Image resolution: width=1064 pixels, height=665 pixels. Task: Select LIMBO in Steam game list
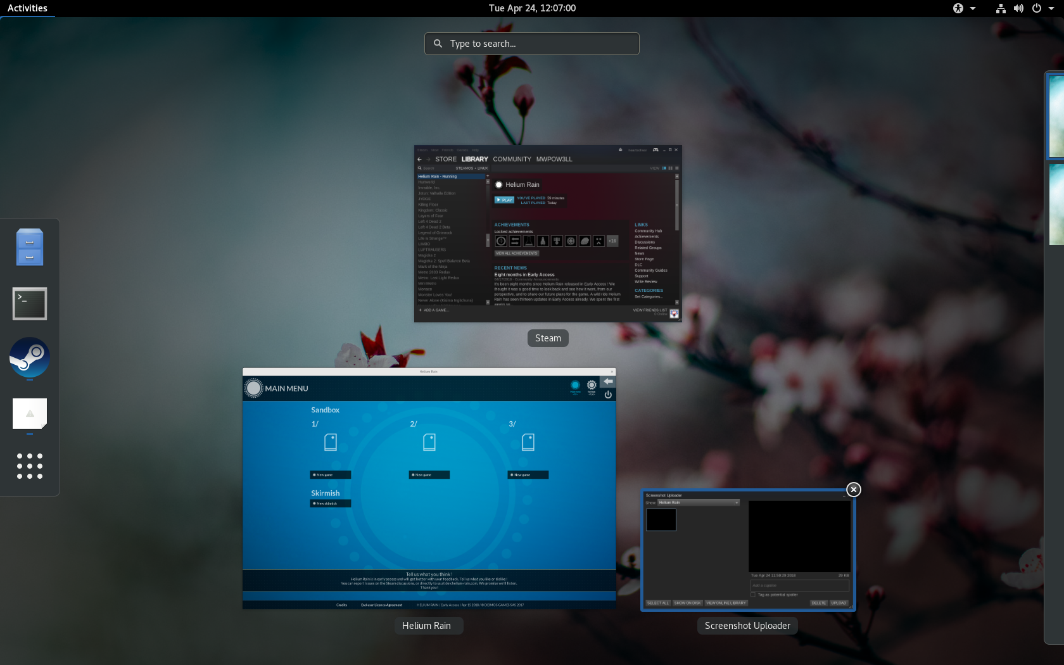[424, 244]
